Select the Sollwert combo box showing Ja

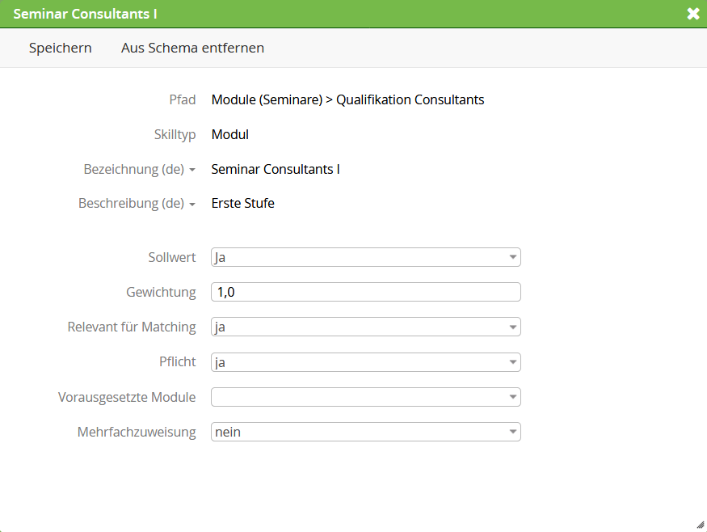click(x=366, y=257)
